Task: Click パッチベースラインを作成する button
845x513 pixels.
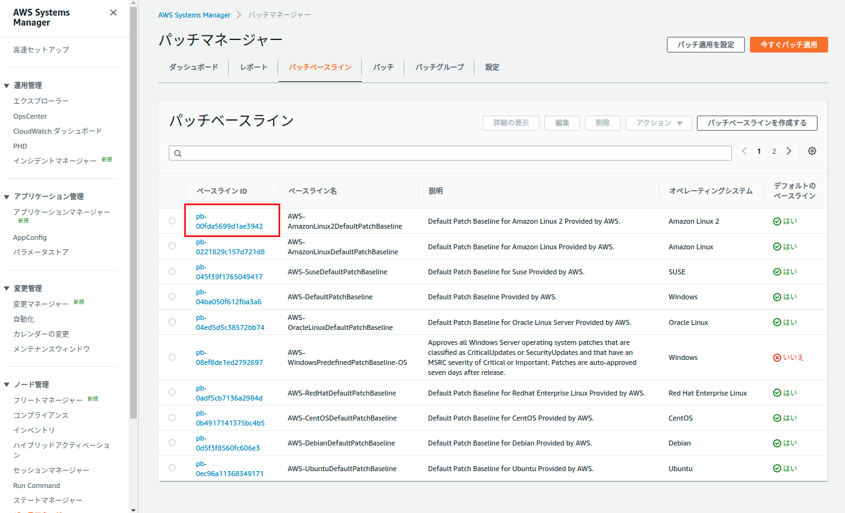Action: pyautogui.click(x=756, y=123)
